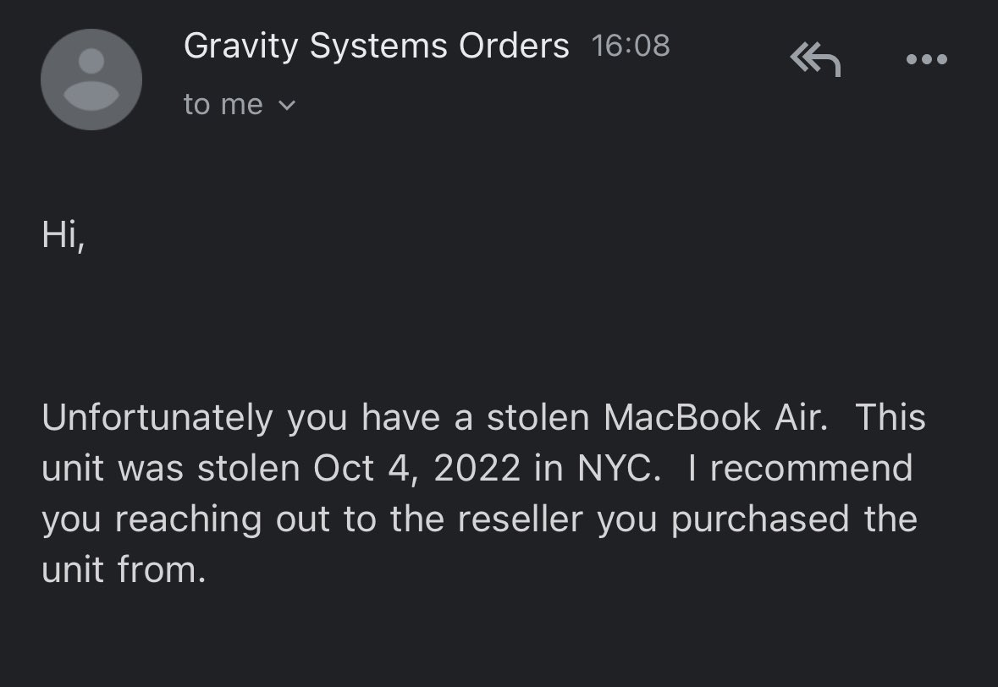This screenshot has height=687, width=998.
Task: Click "unit from." on the last line
Action: point(124,570)
